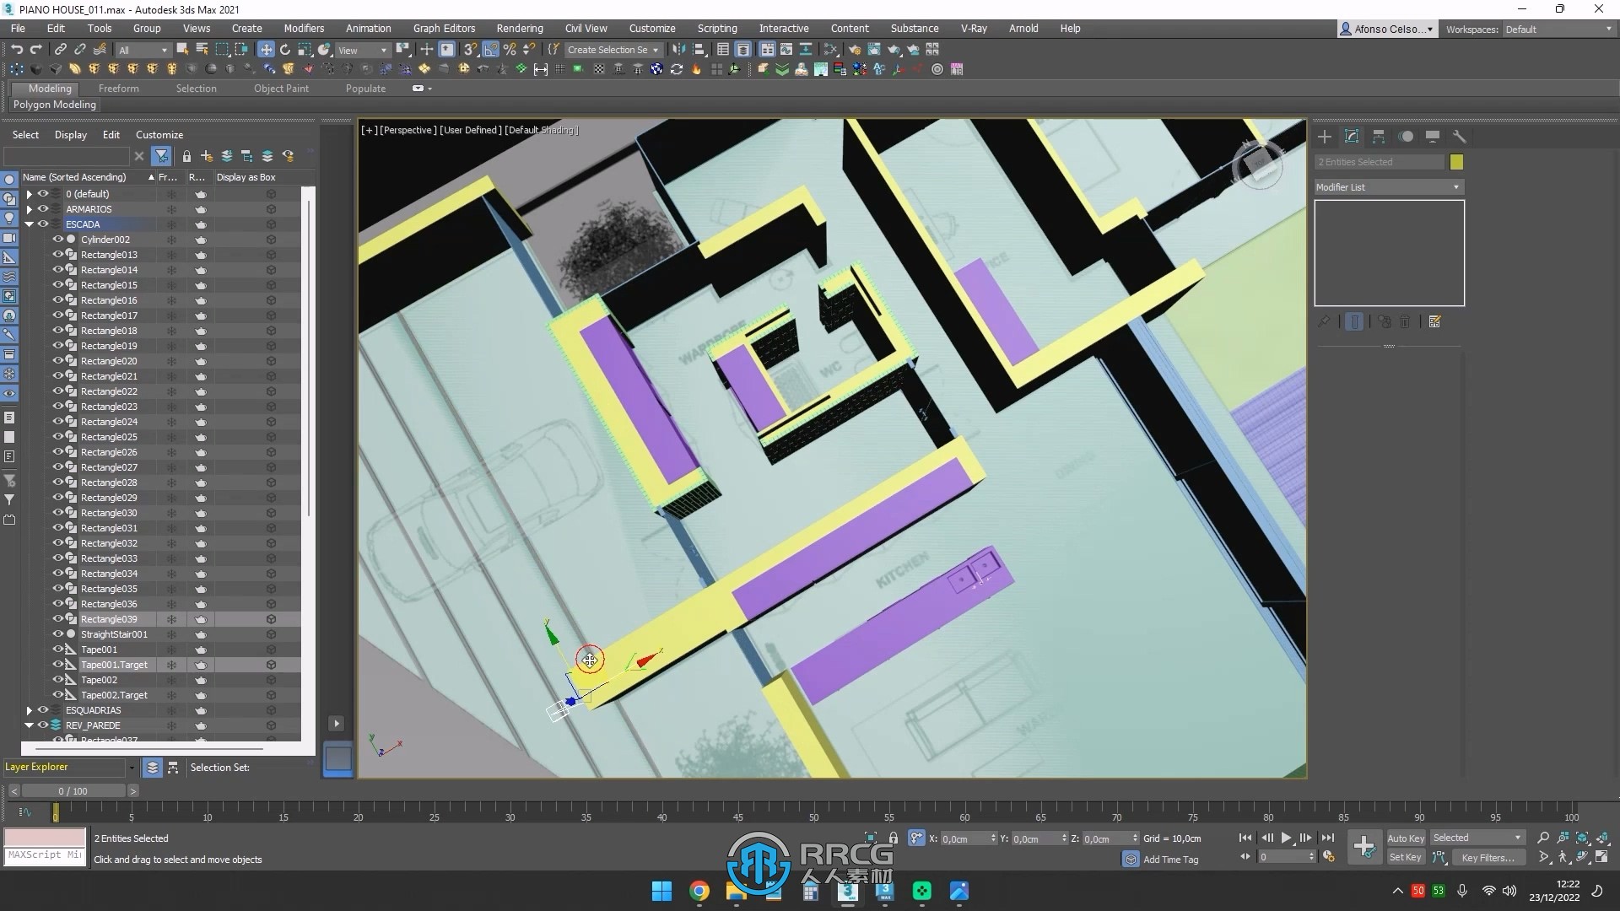Click the Key Filters button

(x=1488, y=857)
